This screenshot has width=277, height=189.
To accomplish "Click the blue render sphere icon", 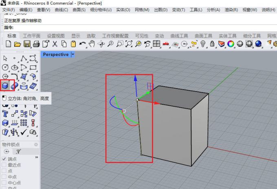I will pos(258,44).
